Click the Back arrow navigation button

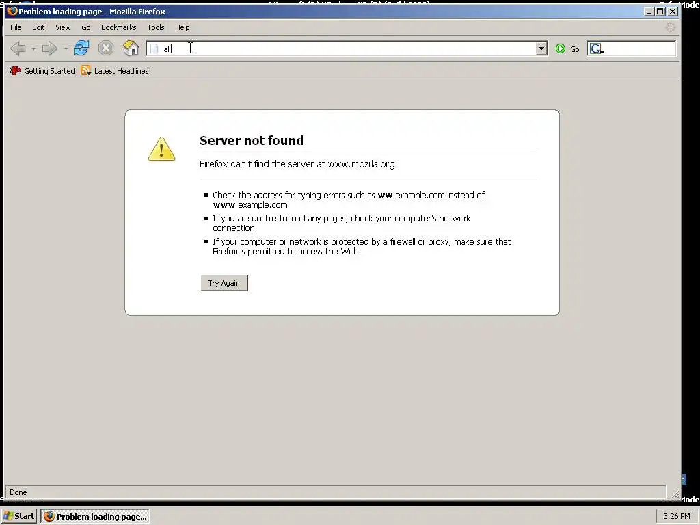(18, 49)
